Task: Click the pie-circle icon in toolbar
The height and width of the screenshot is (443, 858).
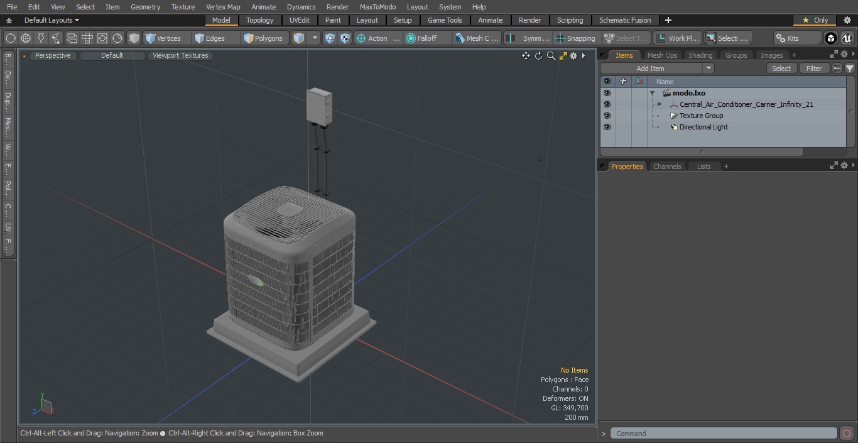Action: pos(117,38)
